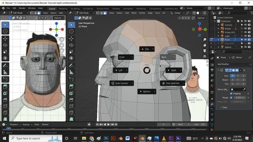Toggle Flip X button in Mirror modifier
Viewport: 253px width, 142px height.
[x=232, y=84]
